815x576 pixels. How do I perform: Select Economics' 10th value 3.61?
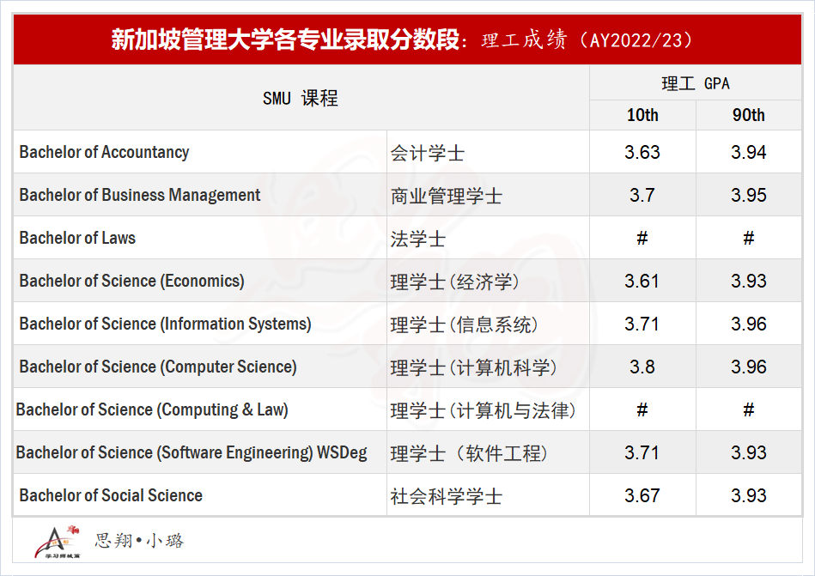click(642, 281)
